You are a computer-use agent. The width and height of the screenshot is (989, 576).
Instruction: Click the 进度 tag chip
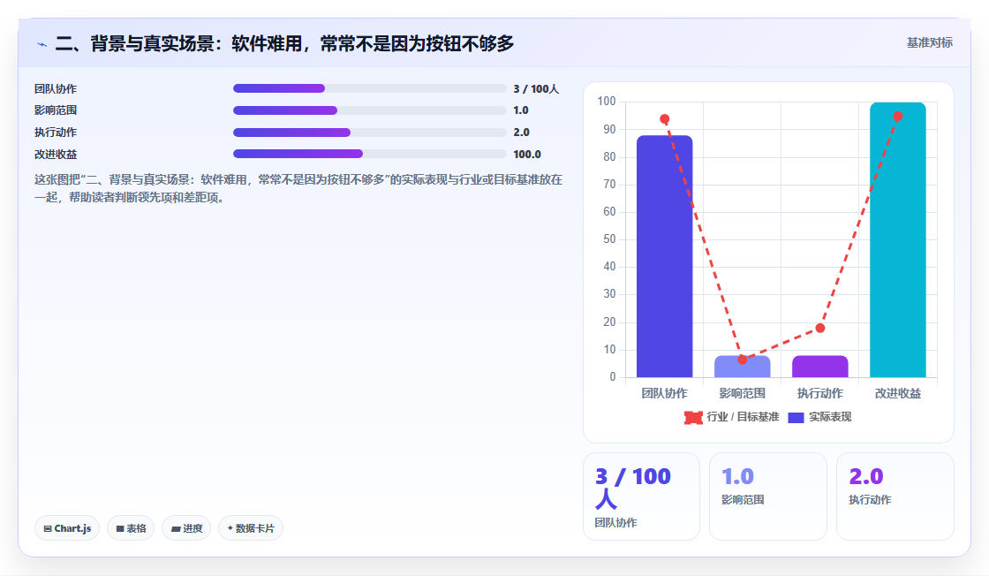coord(186,528)
